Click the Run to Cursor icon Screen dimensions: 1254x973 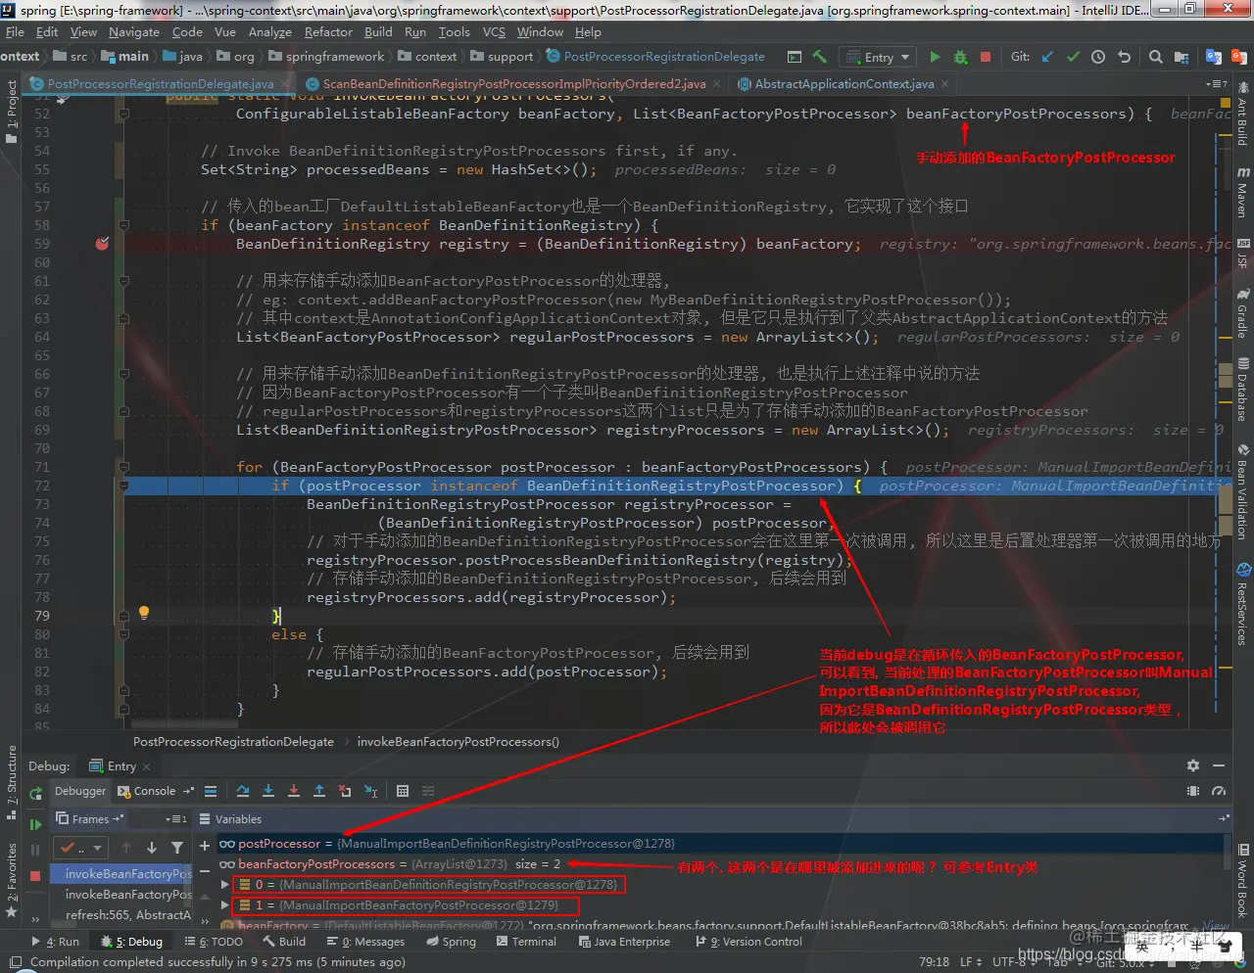(370, 791)
